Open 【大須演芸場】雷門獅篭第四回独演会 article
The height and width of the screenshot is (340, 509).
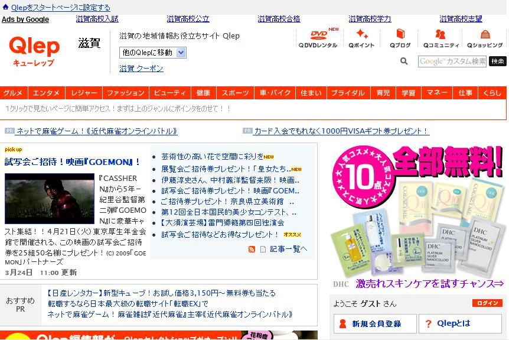tap(223, 223)
